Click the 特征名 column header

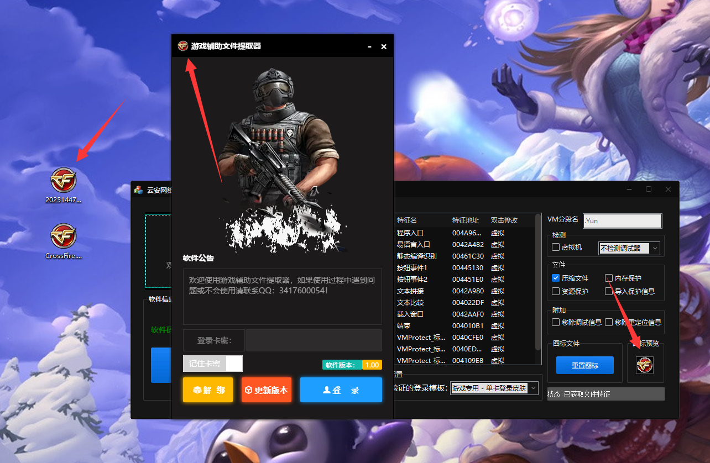pyautogui.click(x=407, y=220)
